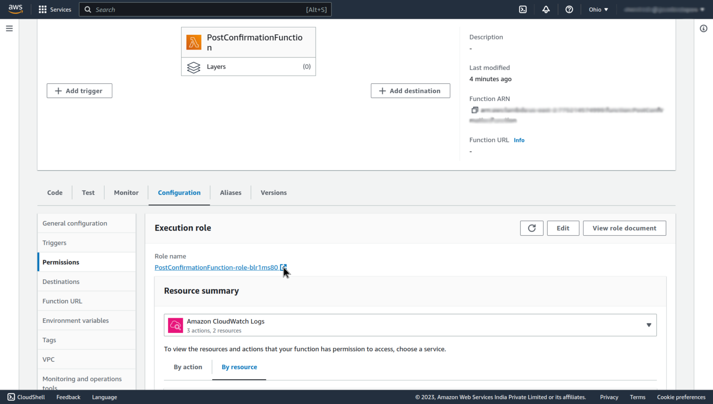The height and width of the screenshot is (404, 713).
Task: Expand the Amazon CloudWatch Logs resource summary
Action: 648,325
